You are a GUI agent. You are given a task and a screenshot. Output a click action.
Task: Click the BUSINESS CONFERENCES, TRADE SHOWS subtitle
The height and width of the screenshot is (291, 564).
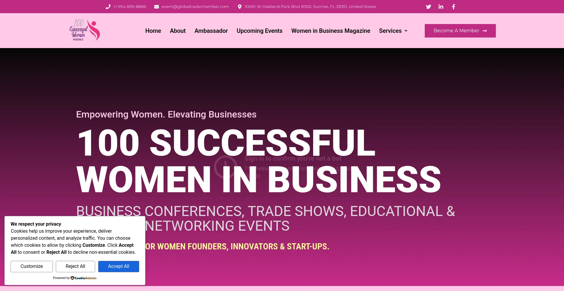pos(266,219)
